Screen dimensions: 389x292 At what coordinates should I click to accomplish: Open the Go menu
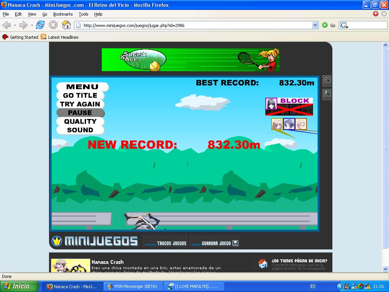45,14
